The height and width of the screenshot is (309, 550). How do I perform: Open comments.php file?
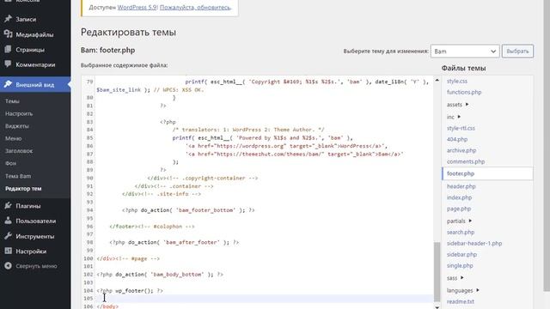pyautogui.click(x=466, y=161)
